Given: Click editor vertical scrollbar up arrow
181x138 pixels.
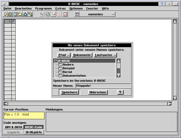Looking at the screenshot, I should 175,21.
